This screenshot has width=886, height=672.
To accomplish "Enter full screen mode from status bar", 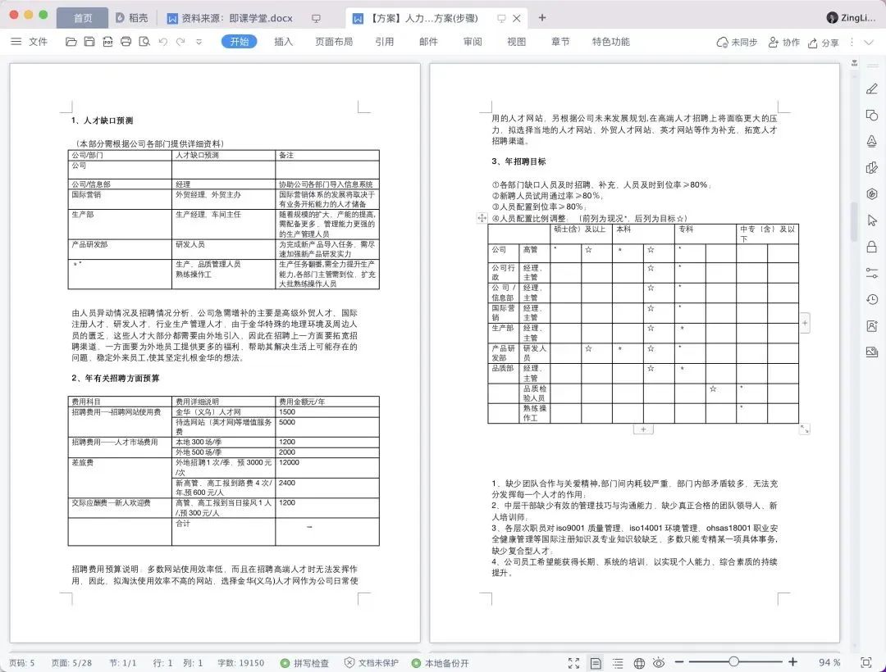I will coord(574,663).
